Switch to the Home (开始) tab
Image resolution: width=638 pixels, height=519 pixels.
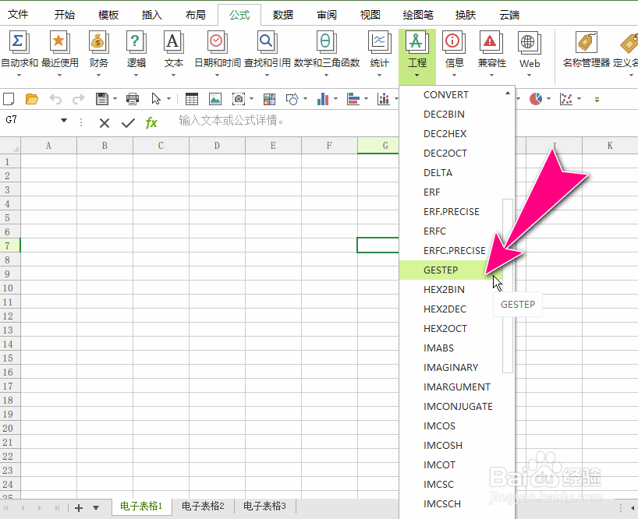point(65,15)
